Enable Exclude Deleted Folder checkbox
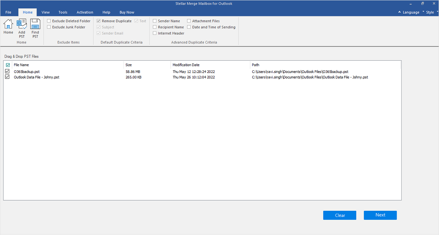The image size is (439, 235). [49, 21]
